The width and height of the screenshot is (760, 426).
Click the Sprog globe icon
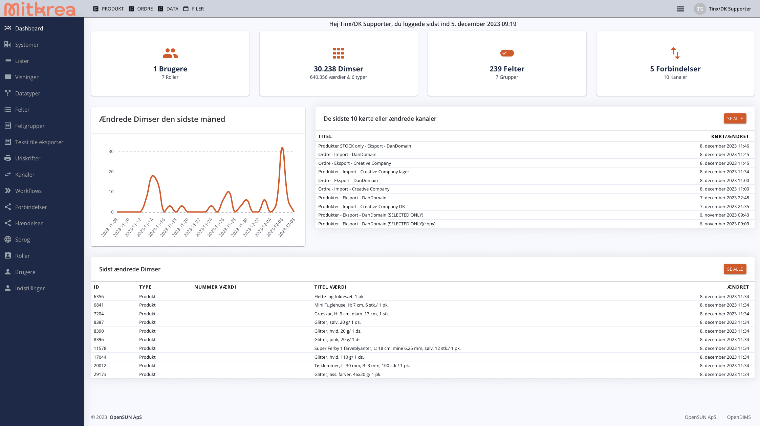pos(8,239)
